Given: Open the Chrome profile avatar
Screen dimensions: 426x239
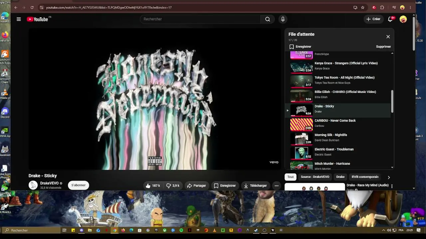Looking at the screenshot, I should [402, 7].
